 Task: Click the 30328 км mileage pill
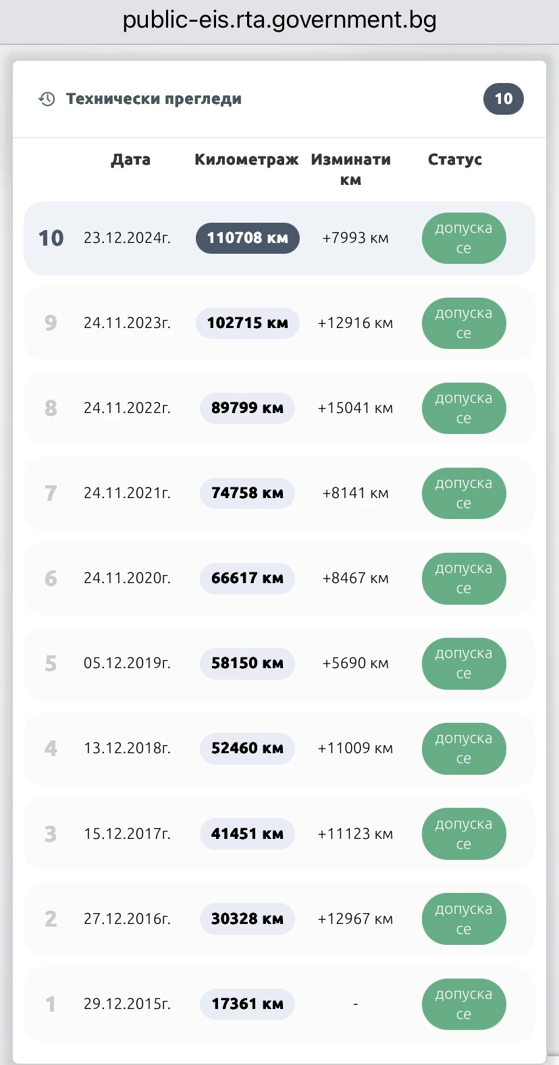(x=248, y=919)
